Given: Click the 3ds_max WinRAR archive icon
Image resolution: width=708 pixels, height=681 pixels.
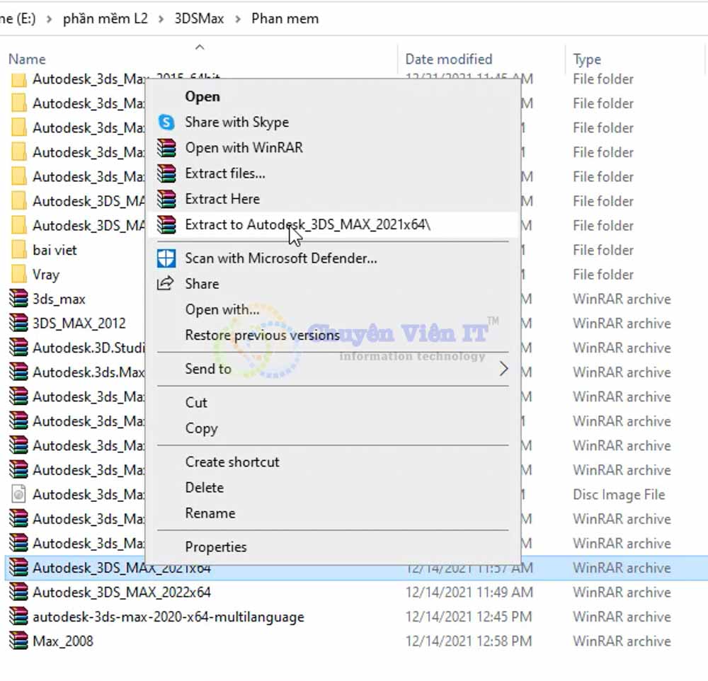Looking at the screenshot, I should (19, 299).
